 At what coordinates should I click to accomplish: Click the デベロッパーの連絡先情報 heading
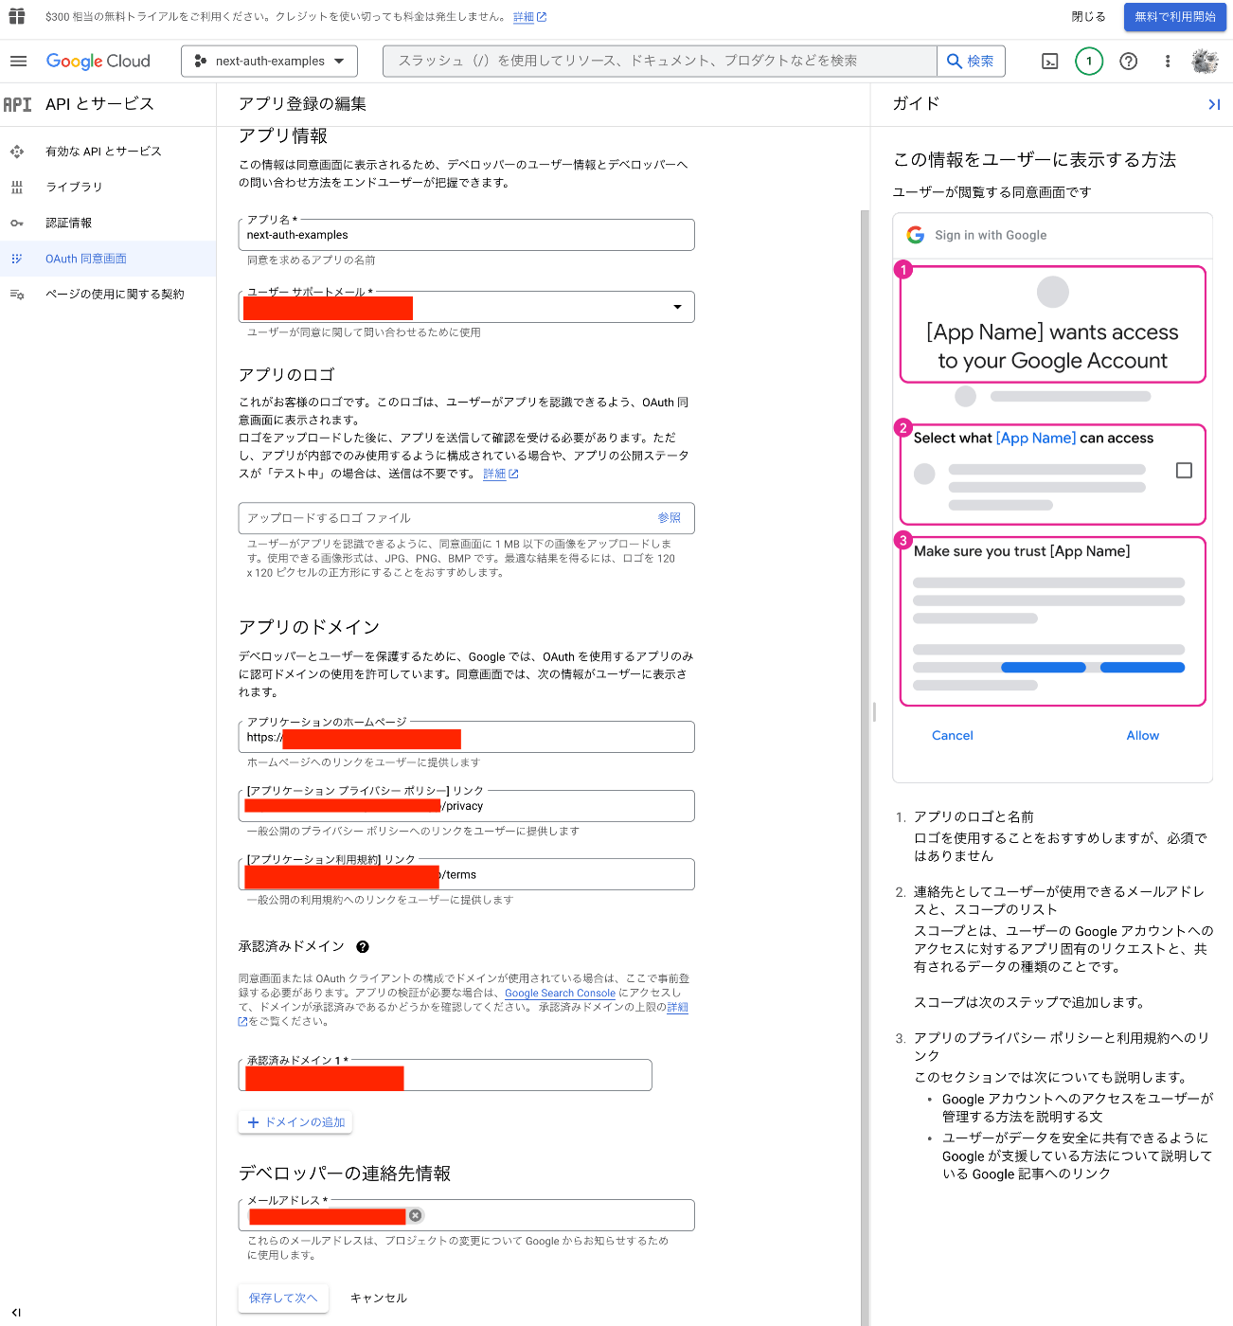pos(345,1174)
